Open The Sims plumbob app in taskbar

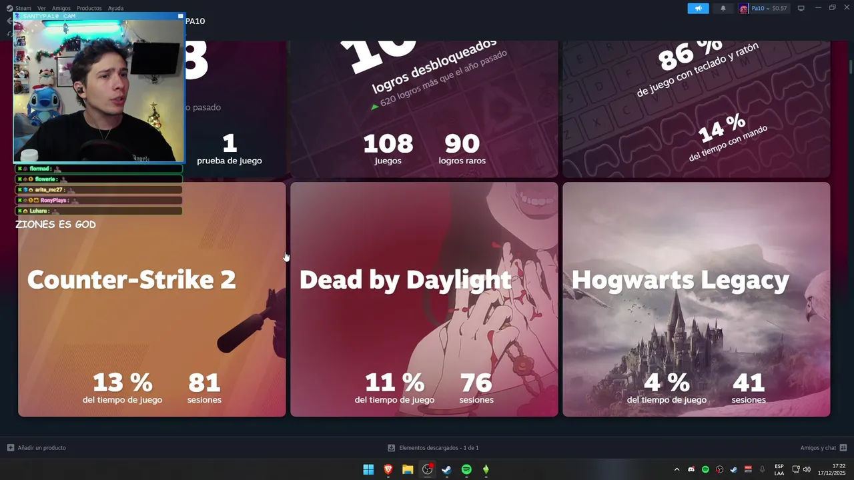click(486, 469)
